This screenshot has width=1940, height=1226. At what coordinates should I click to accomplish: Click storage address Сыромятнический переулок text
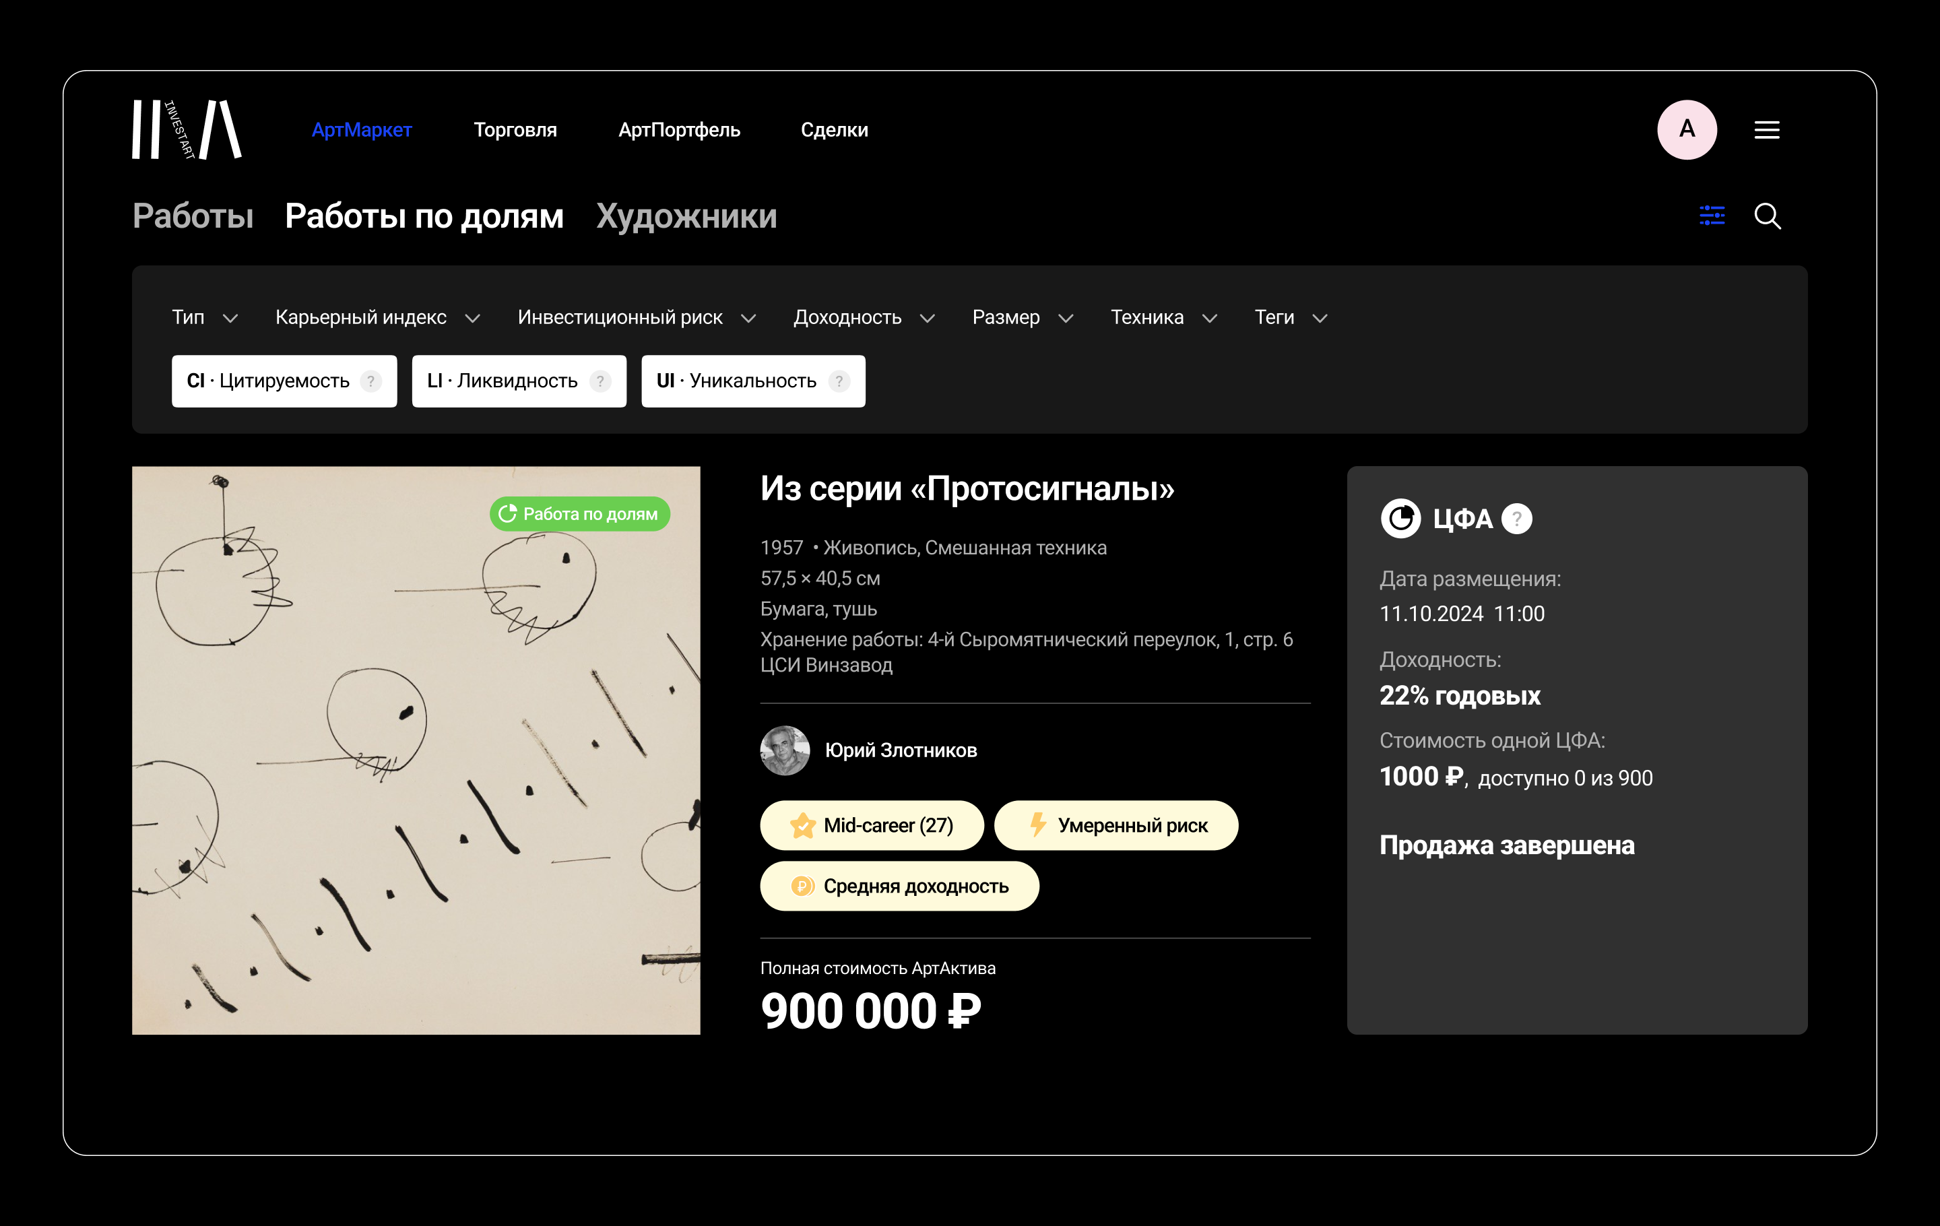(x=1027, y=653)
